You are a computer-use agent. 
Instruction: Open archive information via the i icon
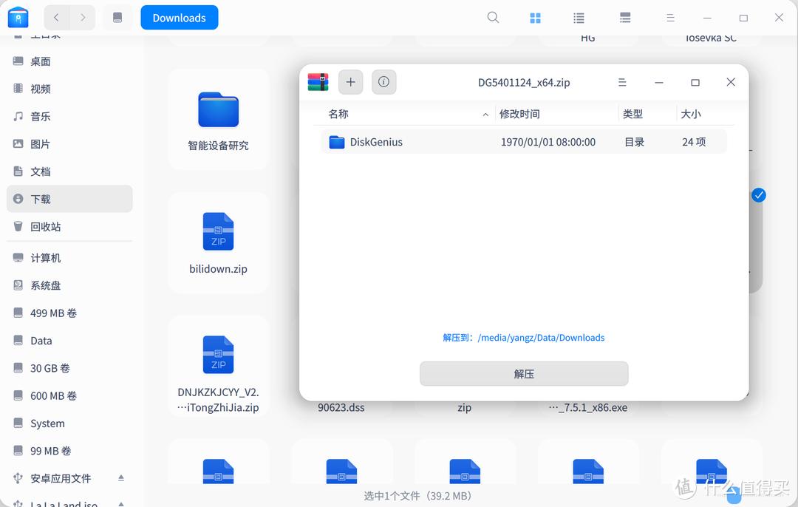(x=383, y=82)
